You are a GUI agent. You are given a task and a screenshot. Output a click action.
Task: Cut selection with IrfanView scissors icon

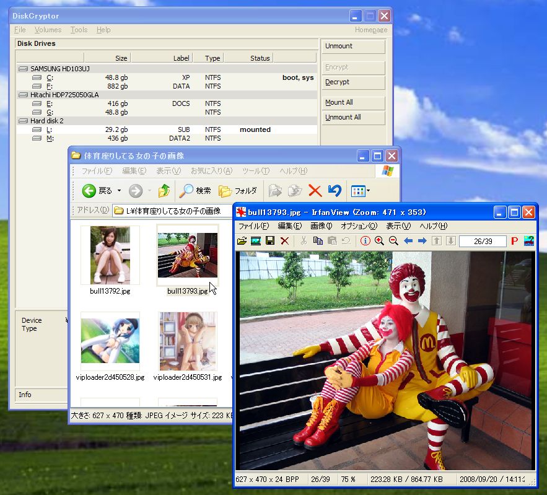[304, 241]
